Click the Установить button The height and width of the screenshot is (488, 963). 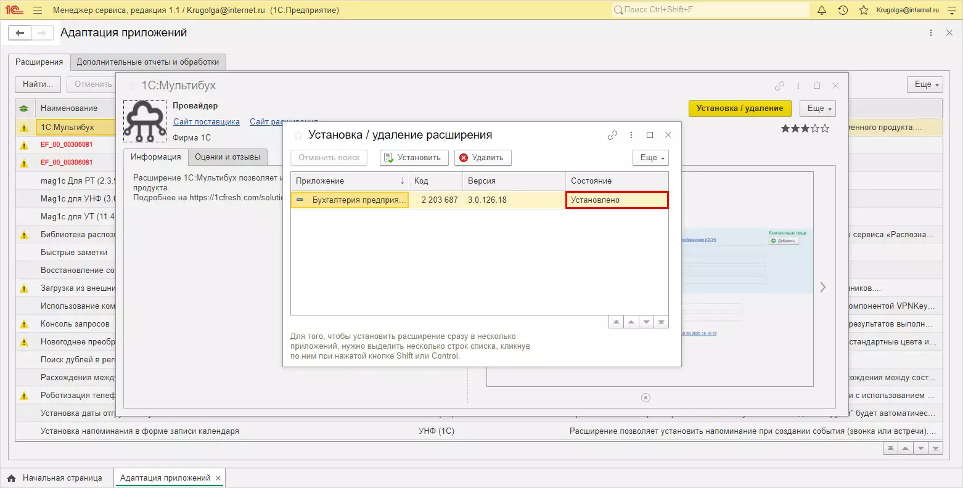[414, 158]
